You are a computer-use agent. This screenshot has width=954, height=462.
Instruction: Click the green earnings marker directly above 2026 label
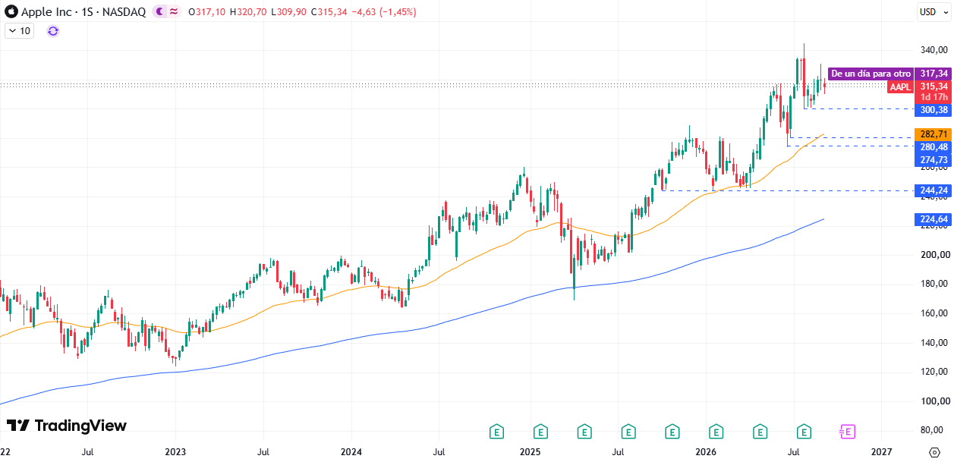click(716, 432)
